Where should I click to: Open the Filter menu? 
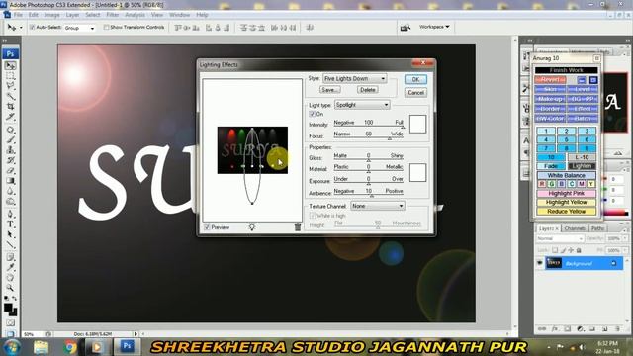113,15
